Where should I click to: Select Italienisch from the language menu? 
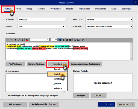(58, 88)
